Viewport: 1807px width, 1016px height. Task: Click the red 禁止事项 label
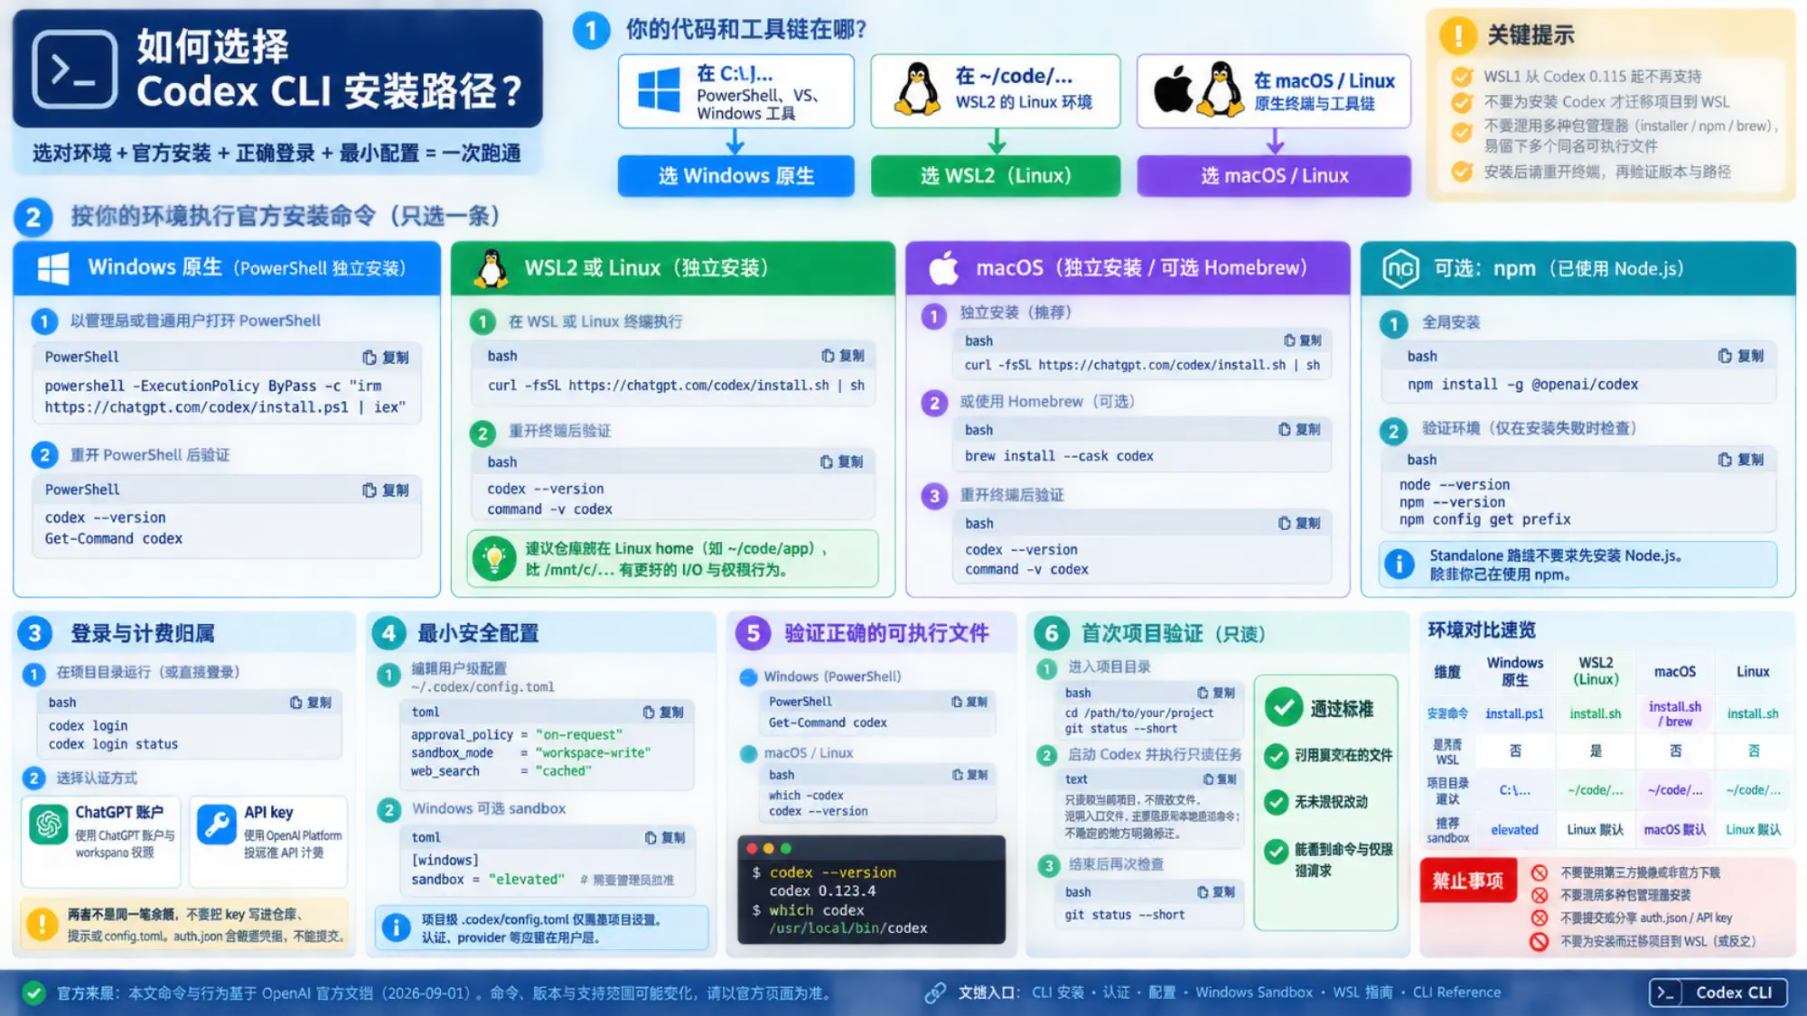[1468, 881]
